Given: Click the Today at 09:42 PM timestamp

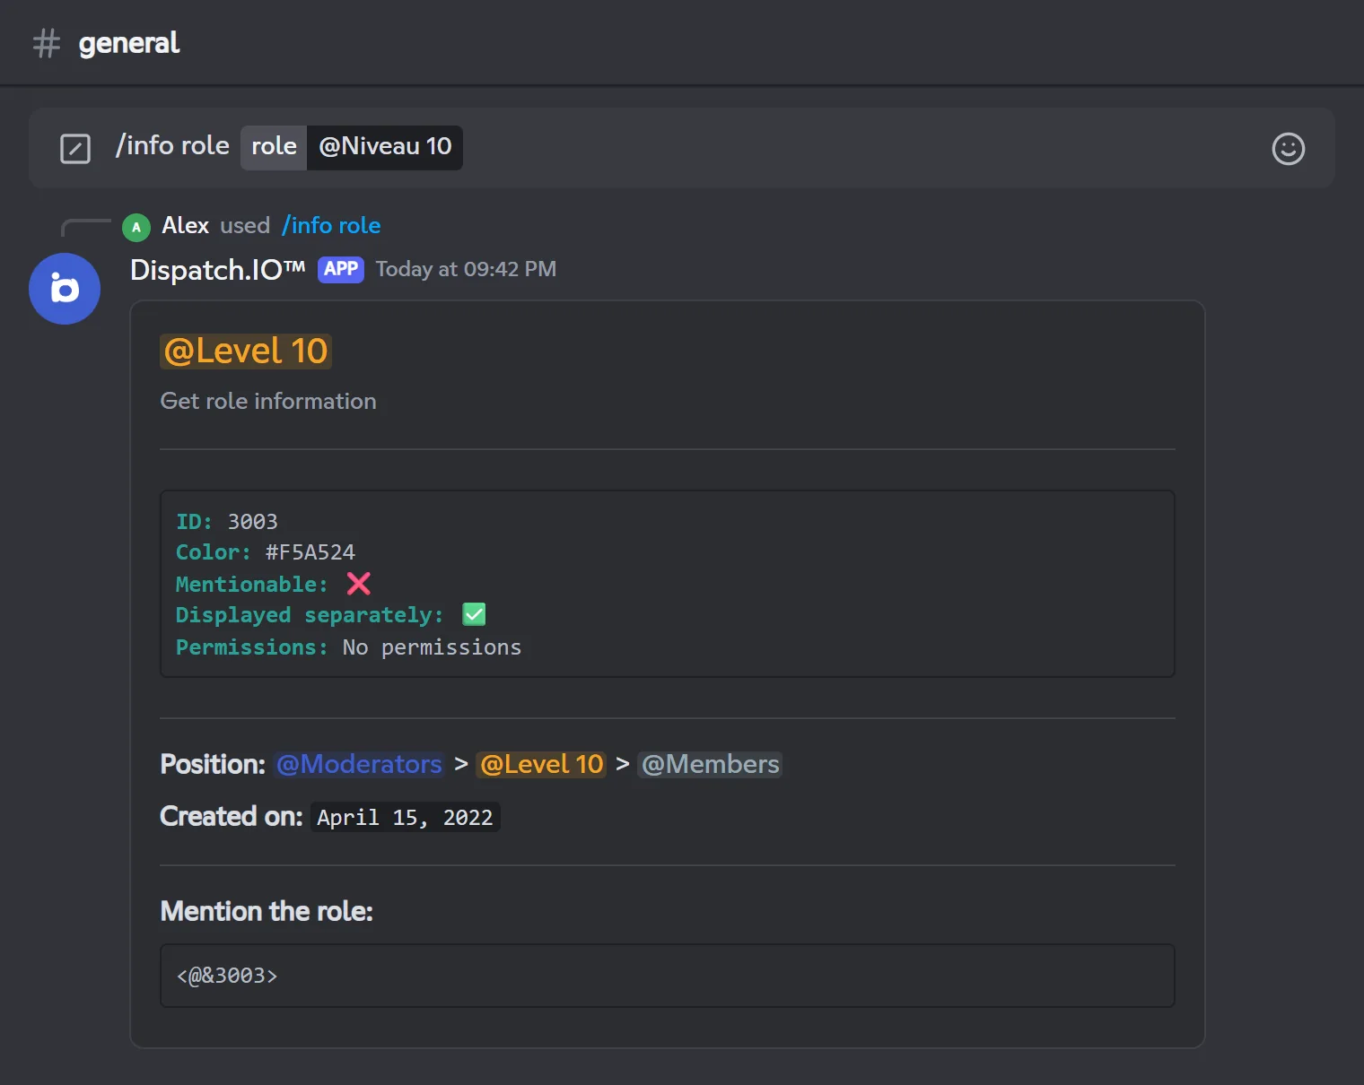Looking at the screenshot, I should [466, 269].
